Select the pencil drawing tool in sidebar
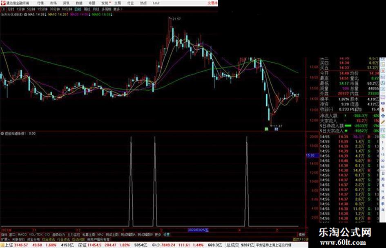Image resolution: width=386 pixels, height=248 pixels. tap(383, 122)
